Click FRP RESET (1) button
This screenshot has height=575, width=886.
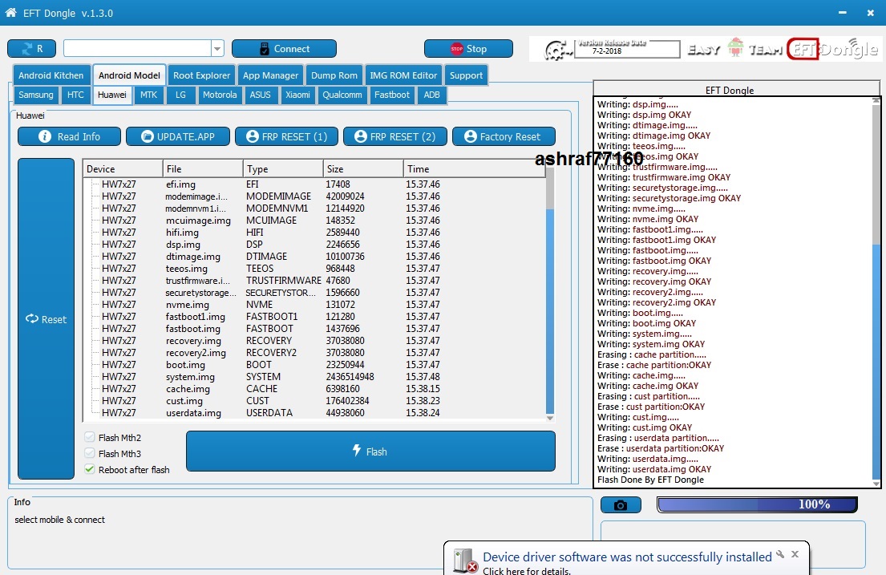(286, 137)
